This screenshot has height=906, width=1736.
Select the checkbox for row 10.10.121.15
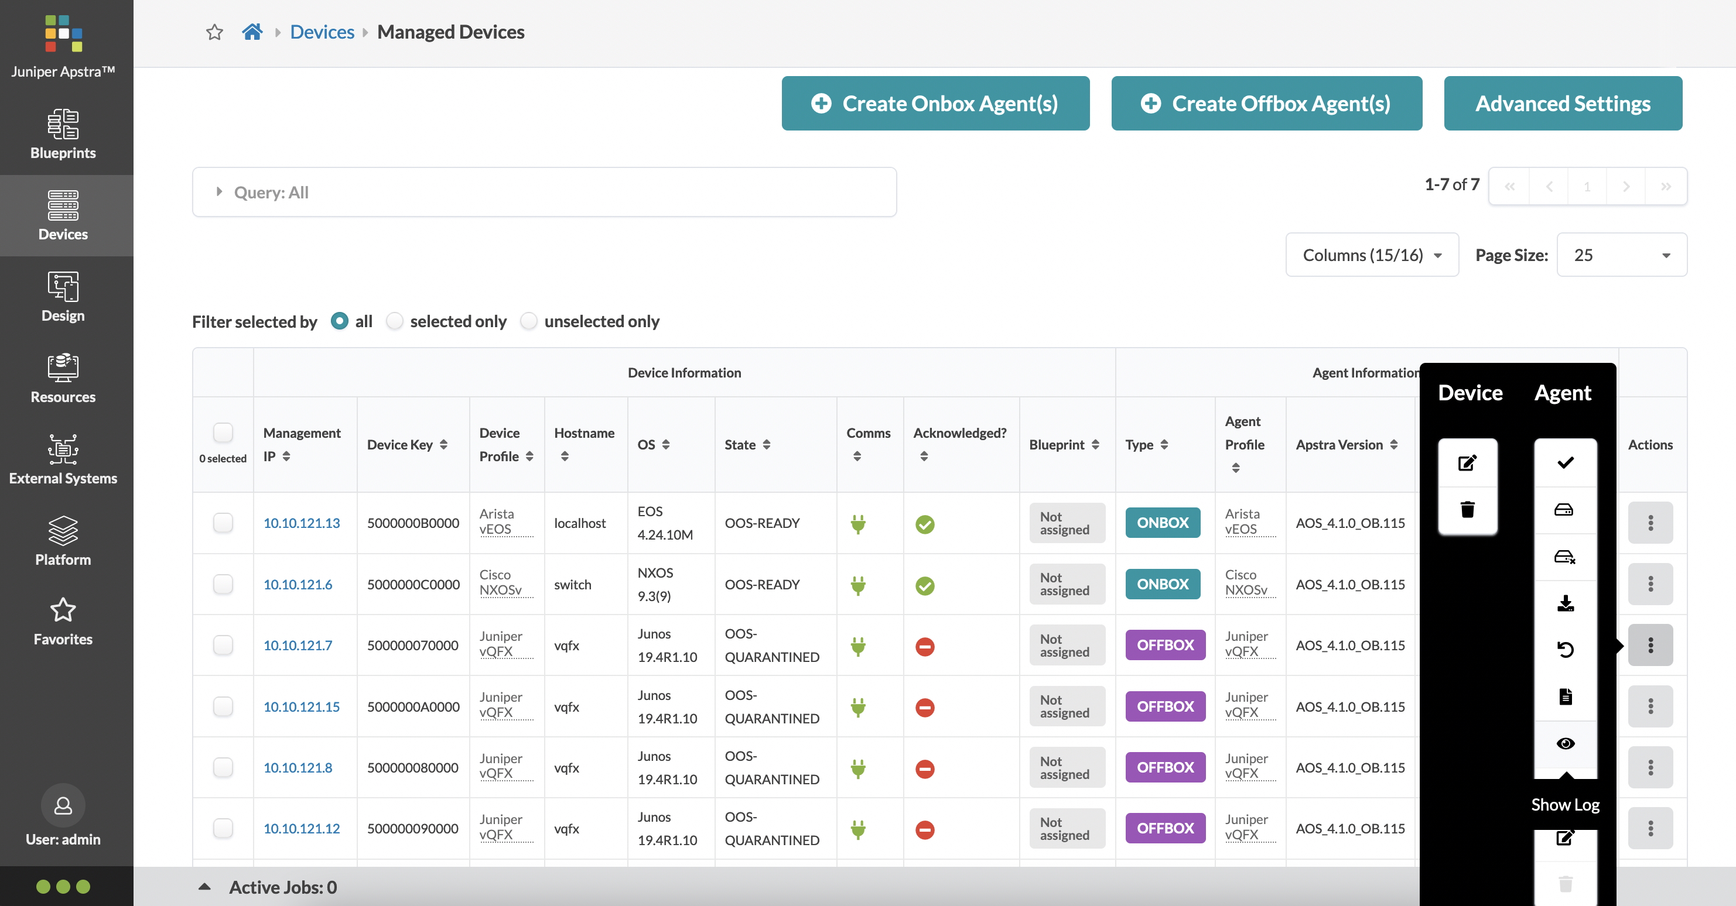tap(223, 706)
